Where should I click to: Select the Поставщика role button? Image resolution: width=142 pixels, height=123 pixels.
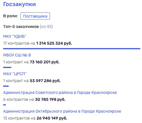(x=35, y=16)
